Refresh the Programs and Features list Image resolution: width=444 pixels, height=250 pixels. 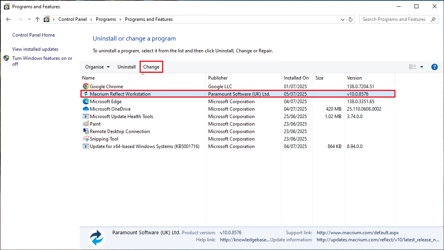click(351, 19)
